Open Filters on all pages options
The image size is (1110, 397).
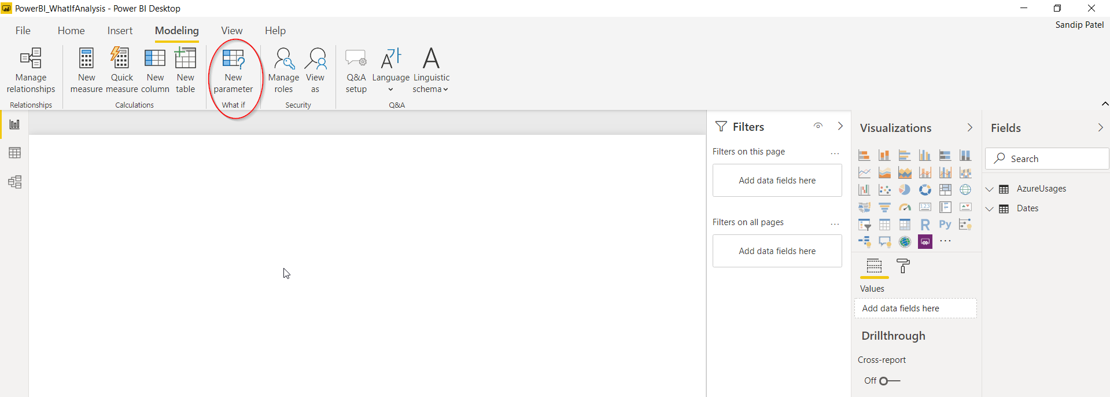tap(835, 225)
